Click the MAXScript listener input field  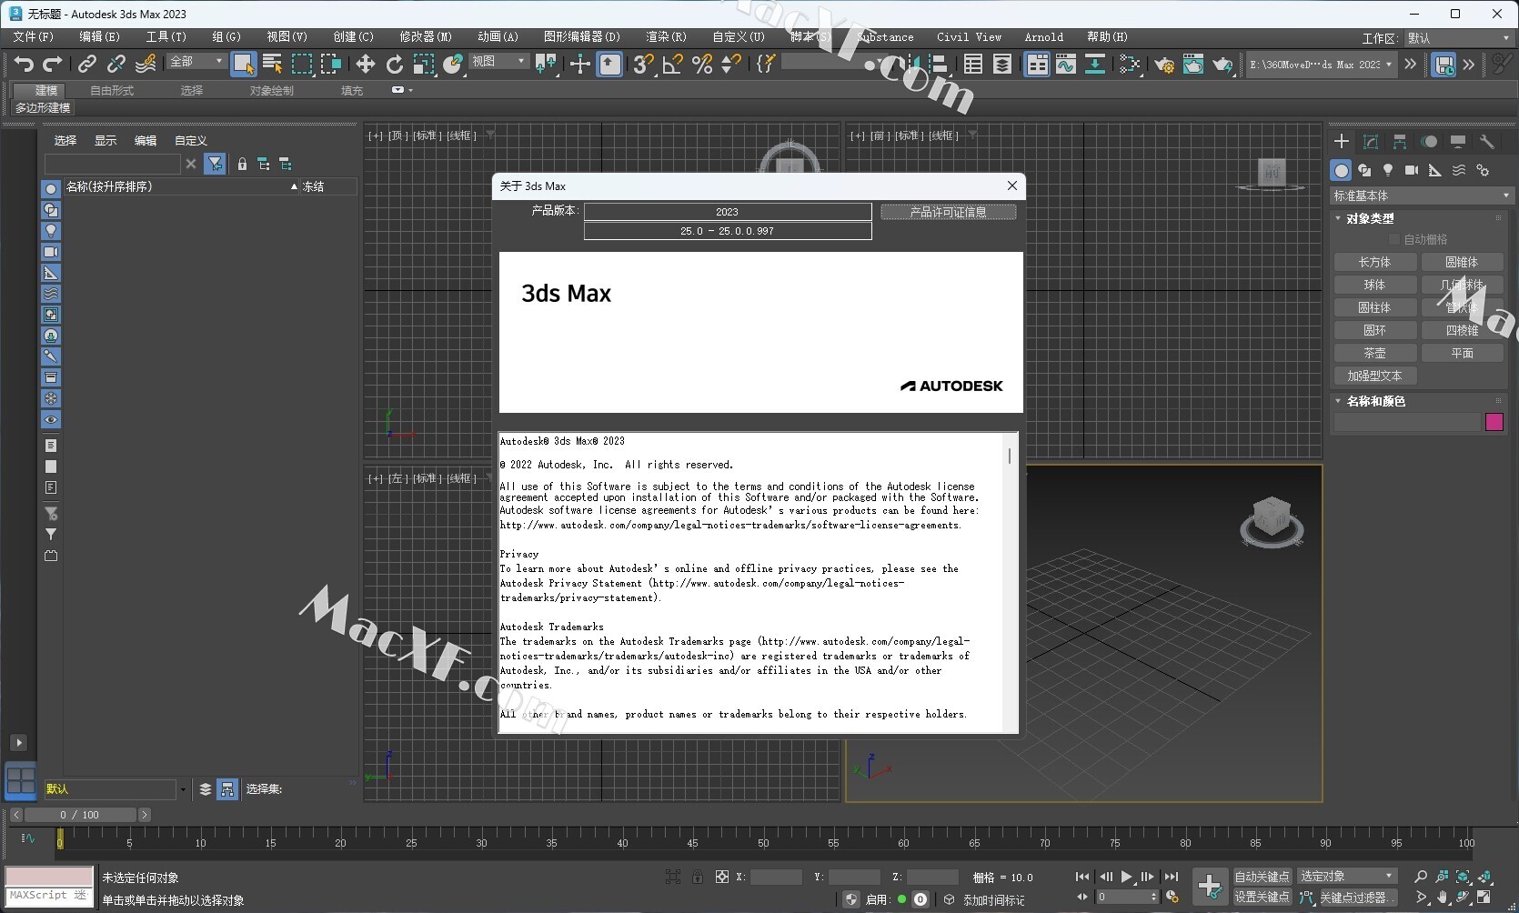[x=49, y=896]
